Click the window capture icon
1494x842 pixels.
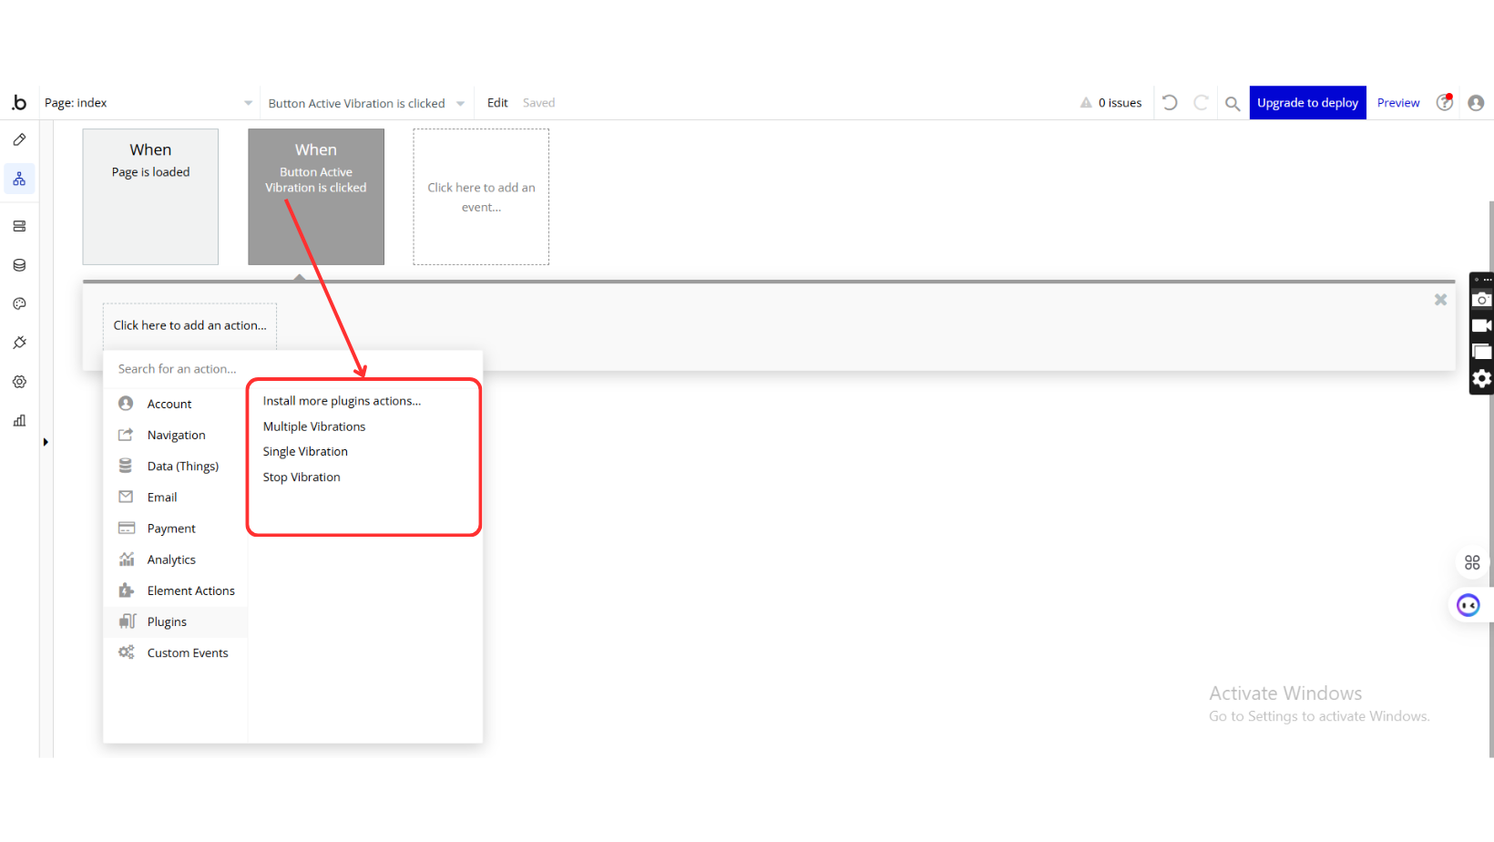[1482, 352]
